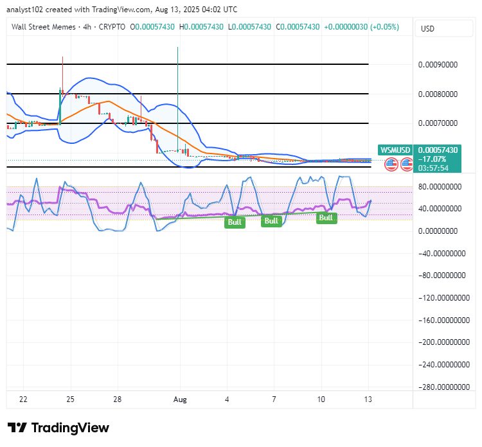Click the -280.00000000 oscillator axis label
Image resolution: width=482 pixels, height=447 pixels.
coord(444,387)
